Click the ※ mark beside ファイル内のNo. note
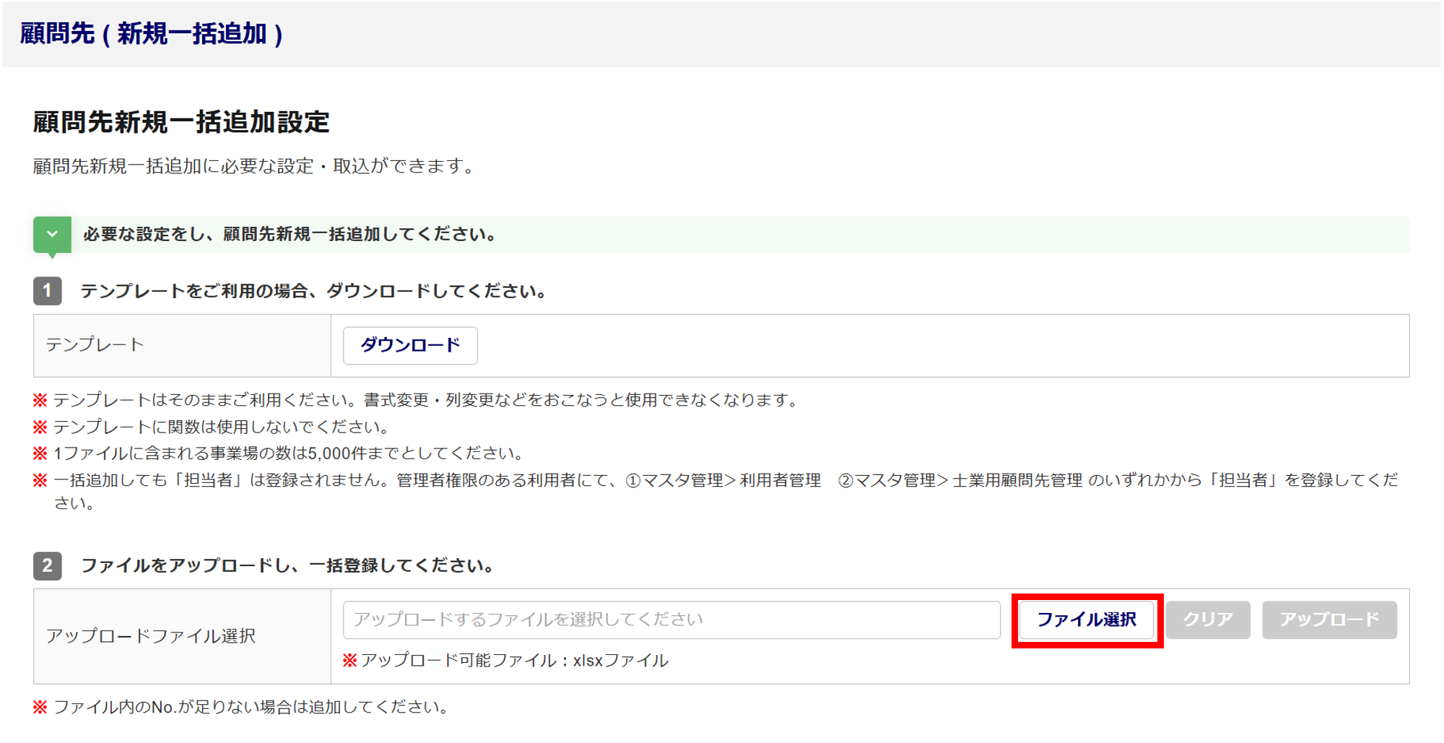The image size is (1444, 743). (40, 708)
